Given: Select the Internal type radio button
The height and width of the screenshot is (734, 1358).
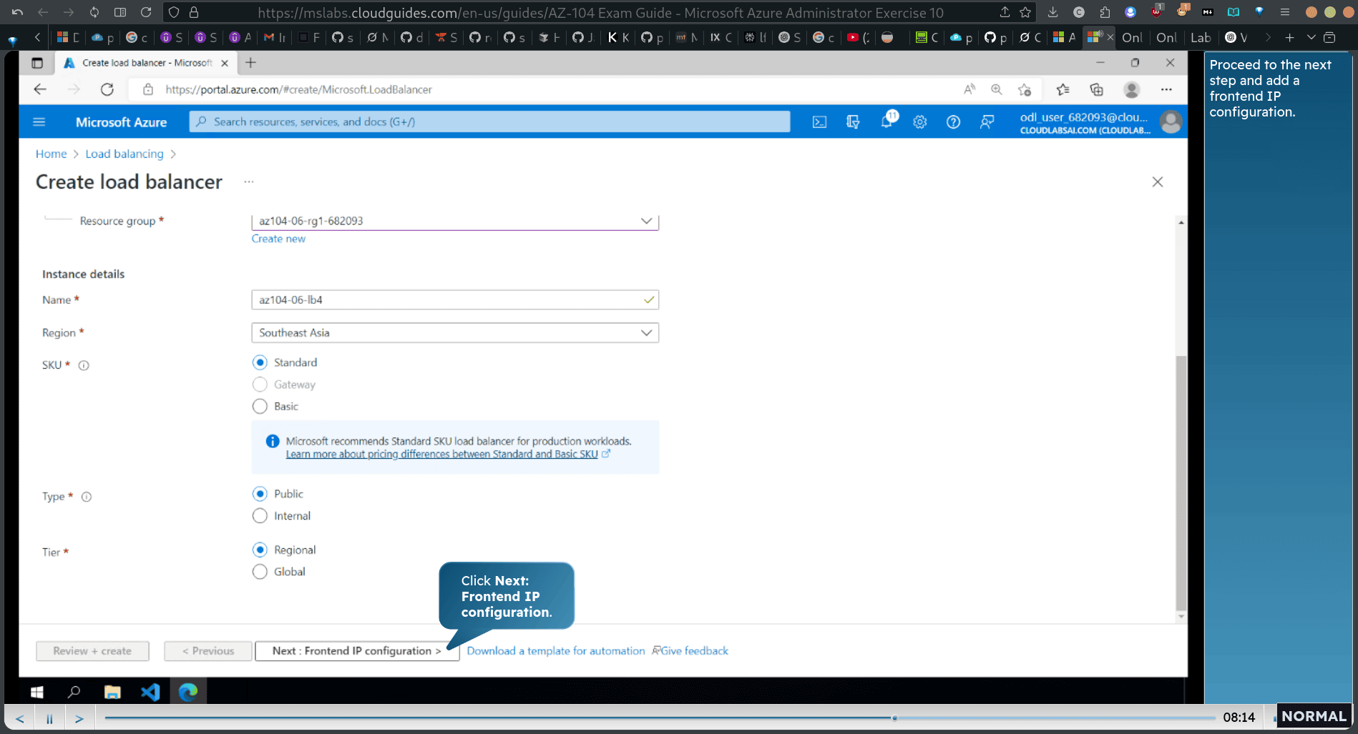Looking at the screenshot, I should pos(260,516).
